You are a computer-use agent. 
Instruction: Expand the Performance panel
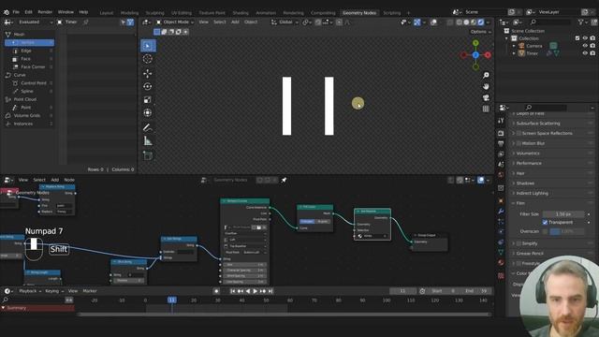click(529, 163)
